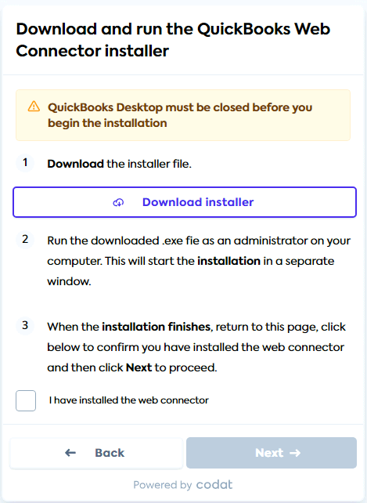Click the page heading about Web Connector installer
This screenshot has height=503, width=367.
[x=173, y=40]
